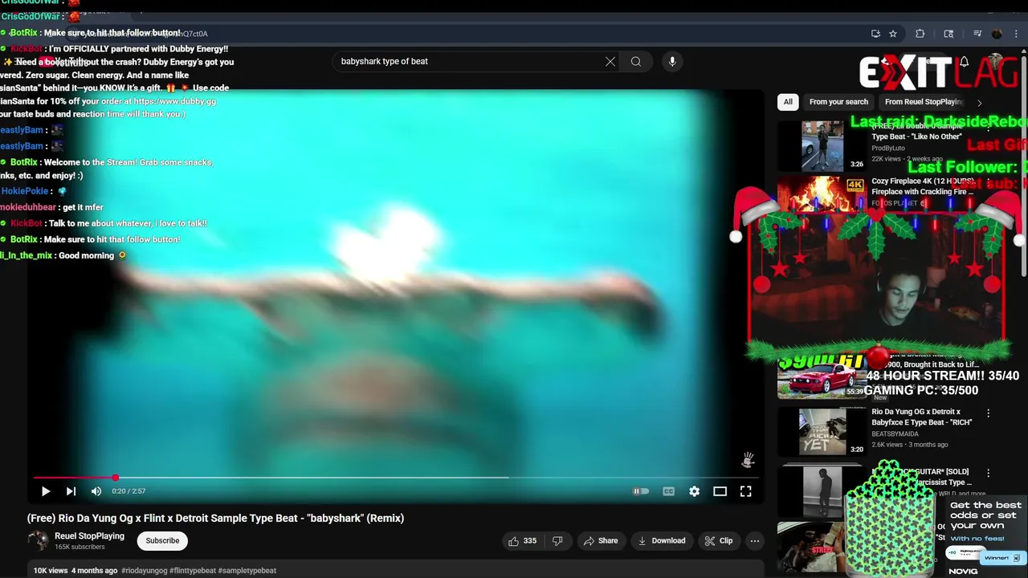This screenshot has height=578, width=1028.
Task: Subscribe to Reuel StopPlaying
Action: [162, 541]
